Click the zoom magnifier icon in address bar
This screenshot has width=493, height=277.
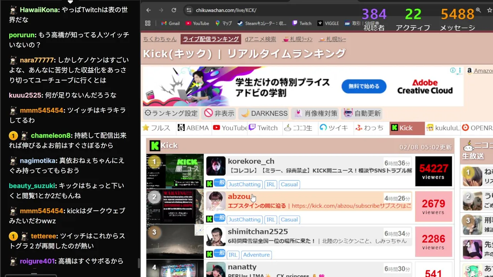pos(478,10)
